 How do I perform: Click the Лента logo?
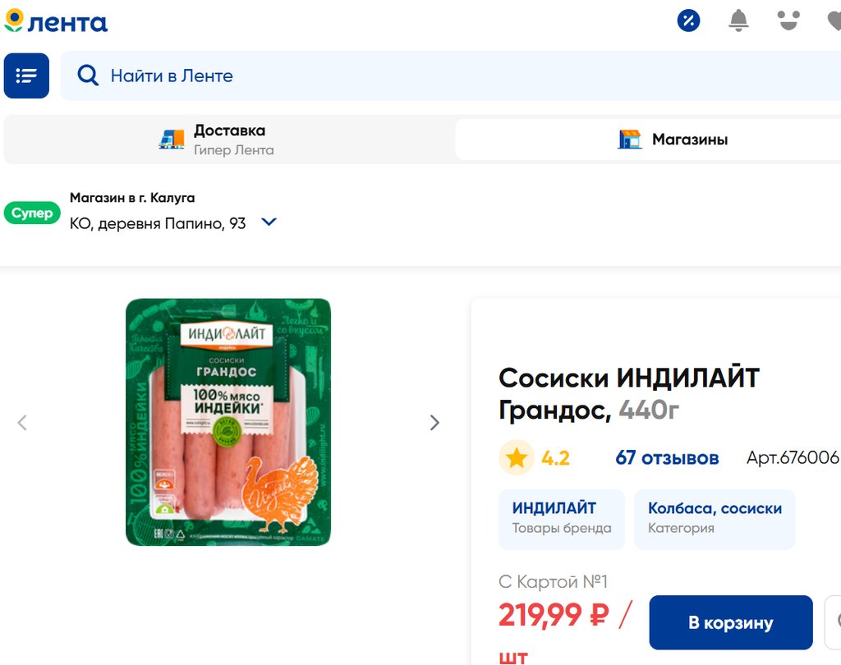coord(56,21)
